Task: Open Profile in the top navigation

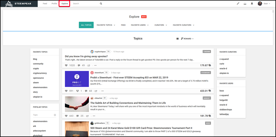Action: pyautogui.click(x=54, y=4)
